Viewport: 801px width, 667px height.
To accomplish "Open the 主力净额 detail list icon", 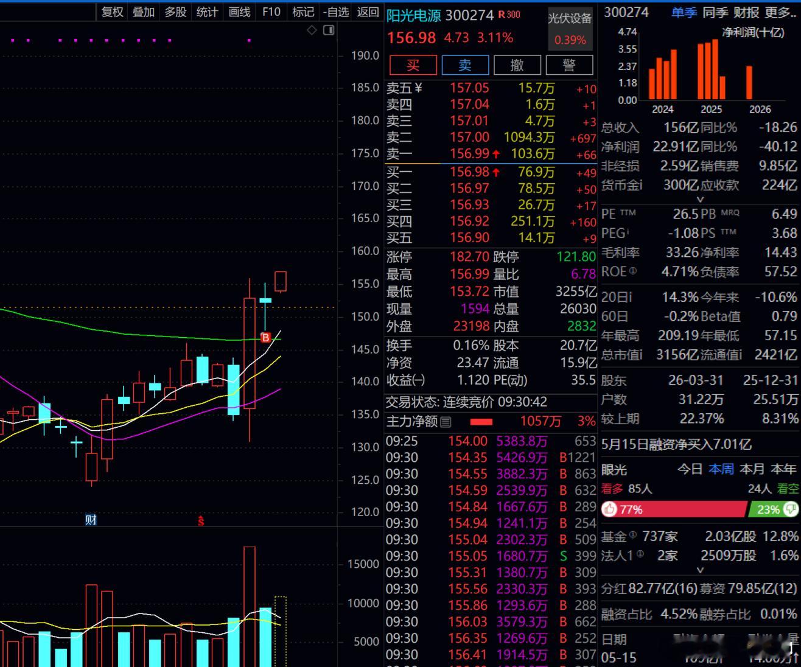I will (x=446, y=421).
